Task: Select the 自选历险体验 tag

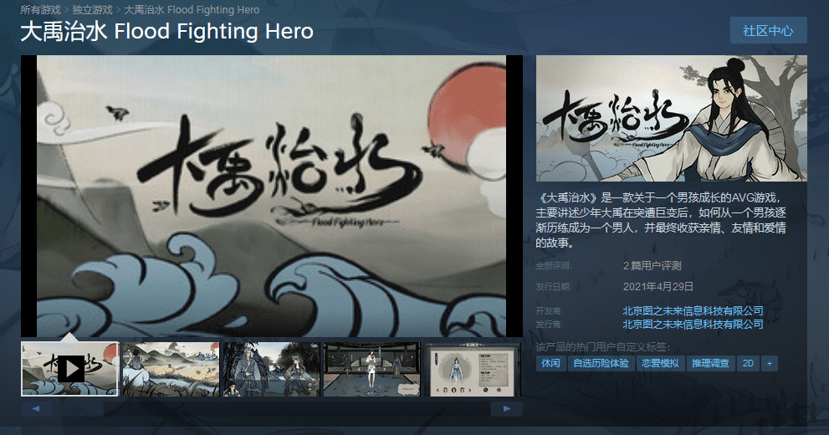Action: 601,364
